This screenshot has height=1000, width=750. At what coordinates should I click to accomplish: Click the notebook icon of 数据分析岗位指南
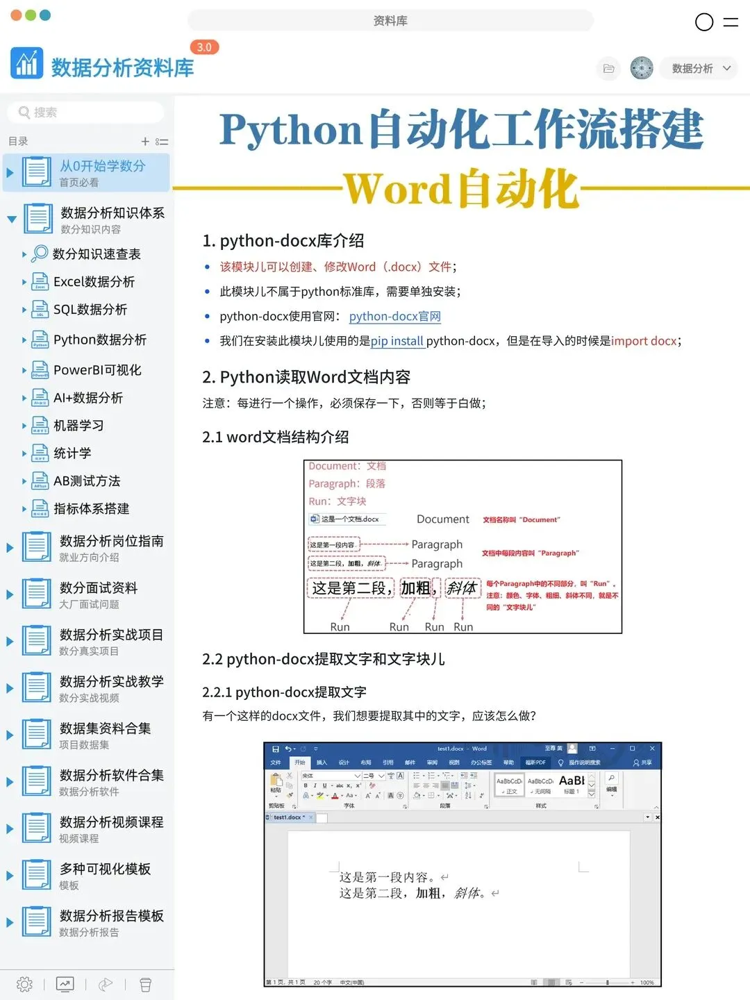[36, 547]
